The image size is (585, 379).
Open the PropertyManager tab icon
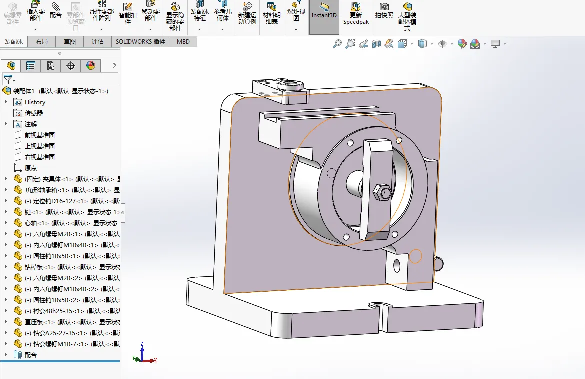(31, 66)
